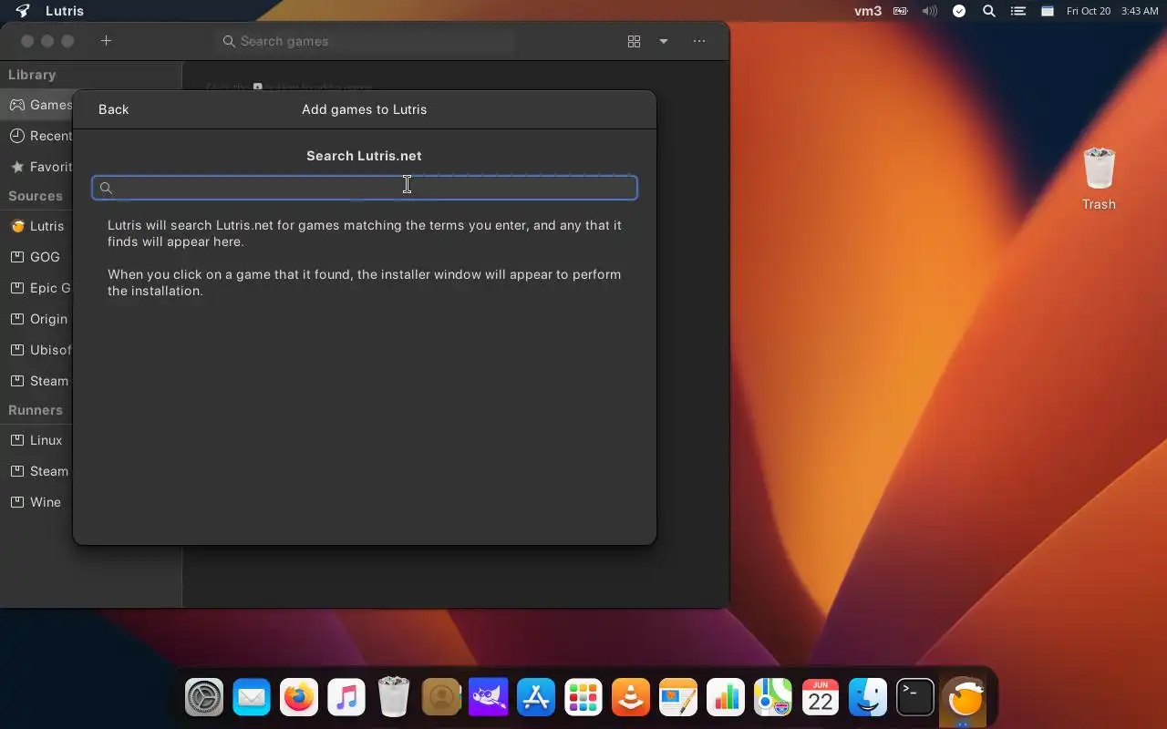
Task: Select Recent clock icon in sidebar
Action: coord(17,136)
